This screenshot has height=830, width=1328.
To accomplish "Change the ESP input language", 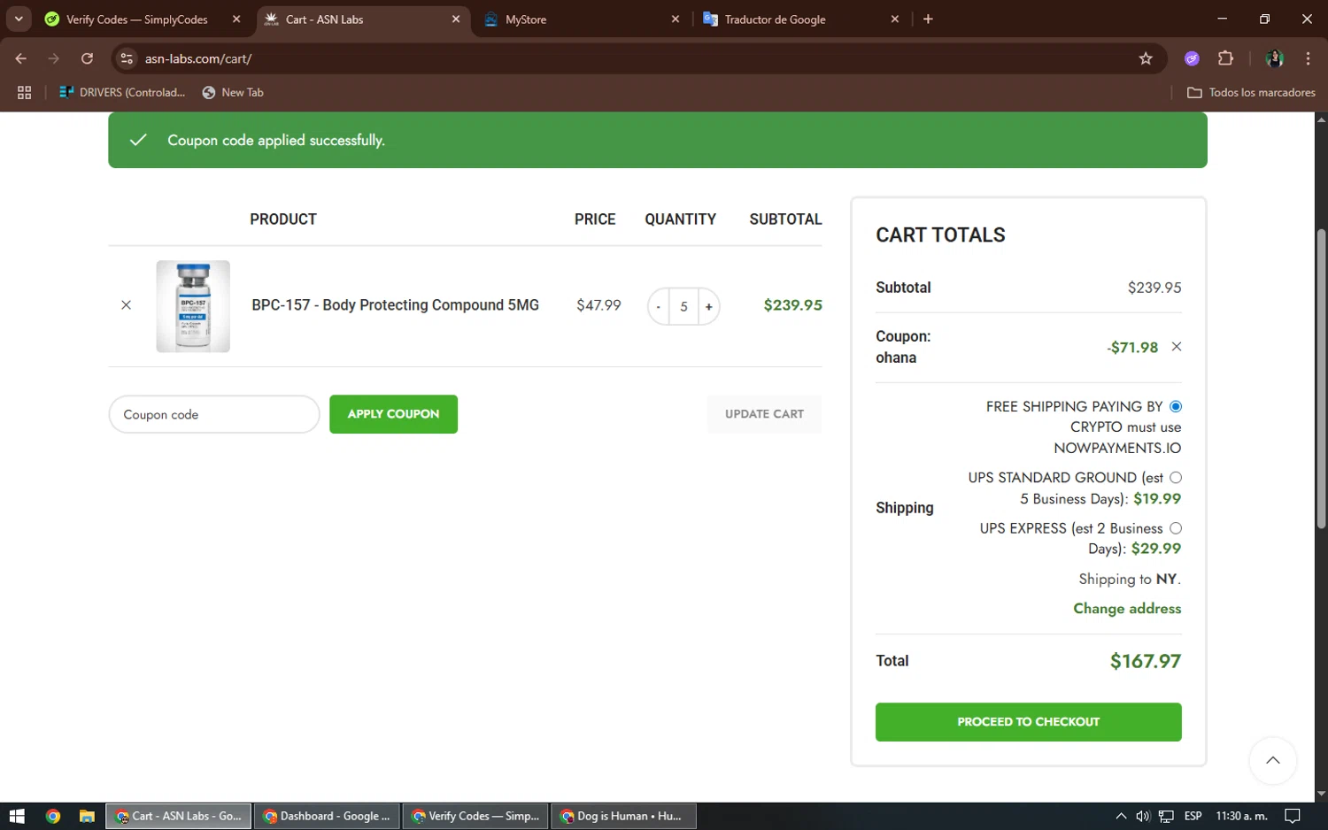I will [1193, 816].
